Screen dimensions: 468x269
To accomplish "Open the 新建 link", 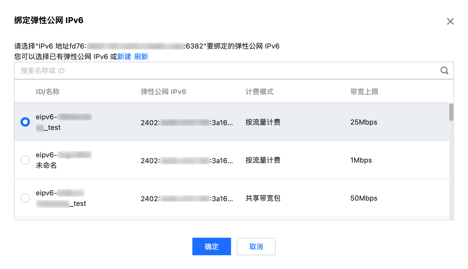I will pyautogui.click(x=124, y=57).
